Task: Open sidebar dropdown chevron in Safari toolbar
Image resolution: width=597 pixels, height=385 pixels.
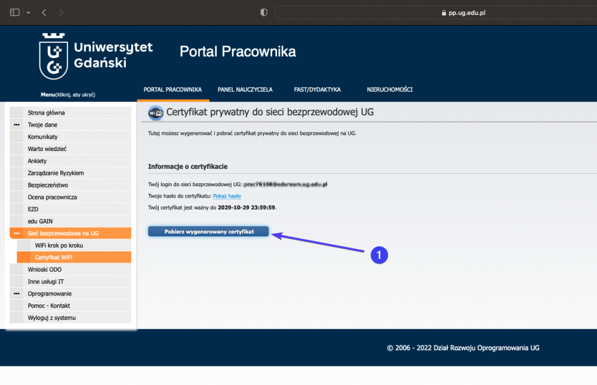Action: click(28, 13)
